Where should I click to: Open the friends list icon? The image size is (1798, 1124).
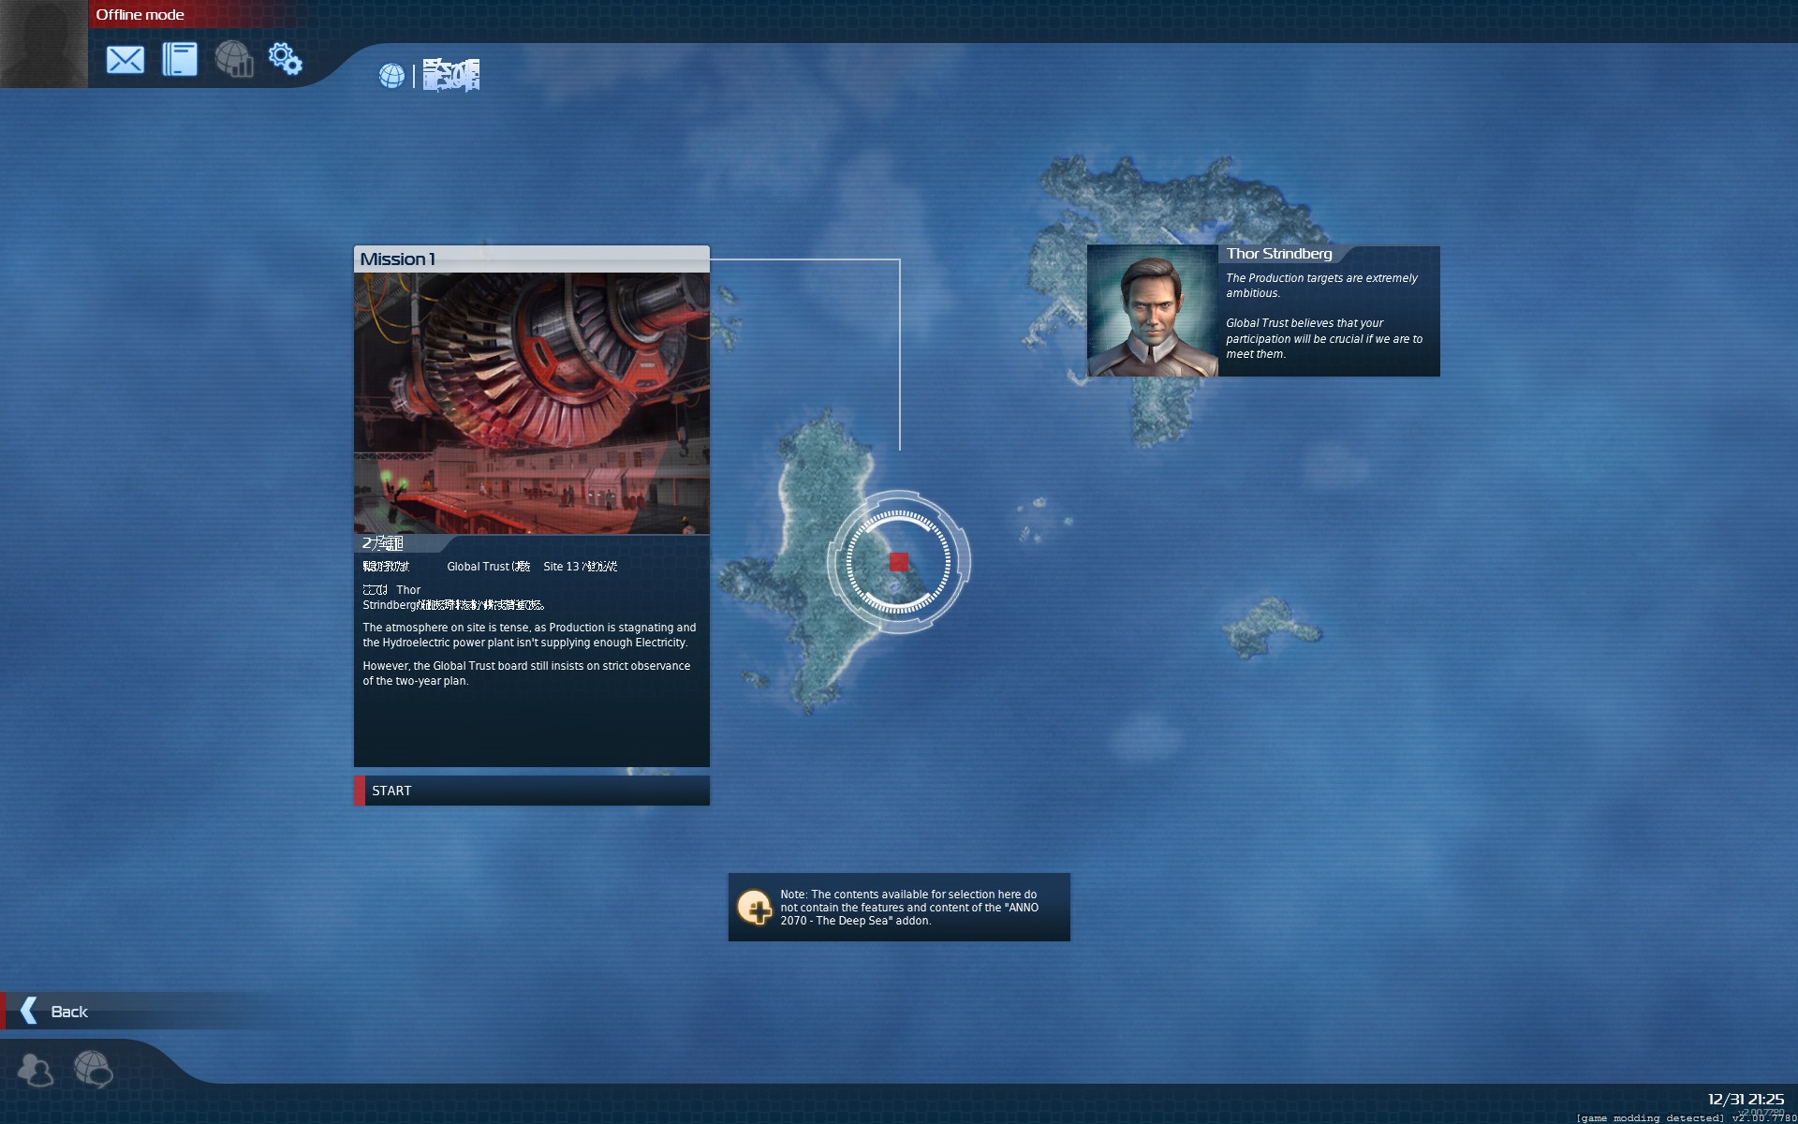click(x=36, y=1070)
